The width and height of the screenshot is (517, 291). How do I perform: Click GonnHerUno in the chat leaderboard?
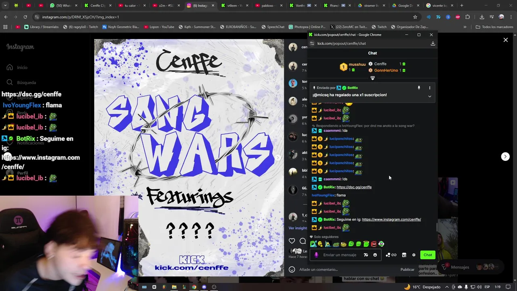coord(386,70)
